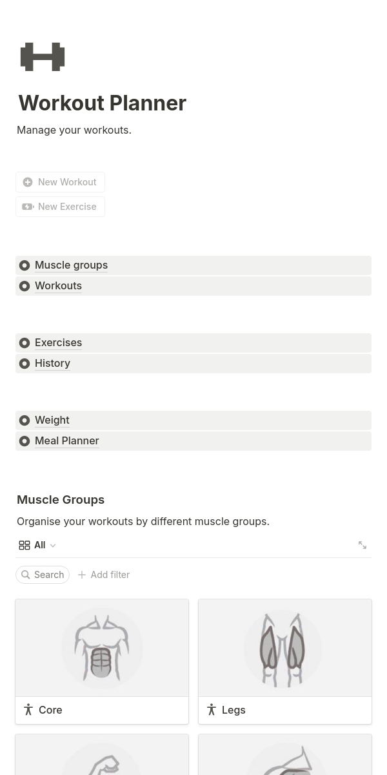Open the Core muscle thumbnail
This screenshot has height=775, width=387.
(102, 648)
